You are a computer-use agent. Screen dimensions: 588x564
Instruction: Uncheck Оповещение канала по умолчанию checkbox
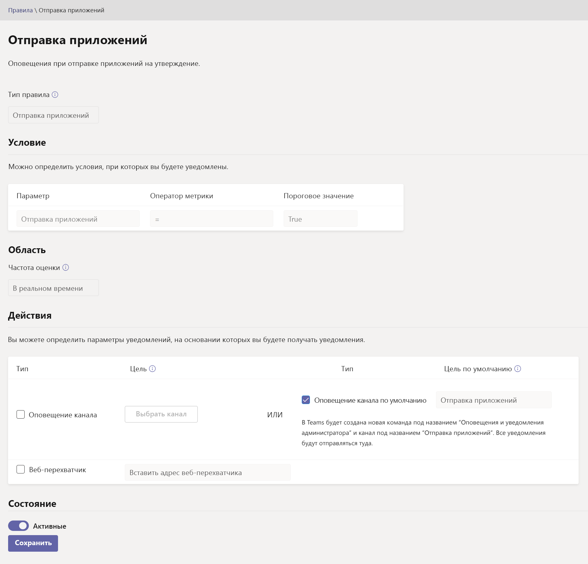(x=306, y=400)
